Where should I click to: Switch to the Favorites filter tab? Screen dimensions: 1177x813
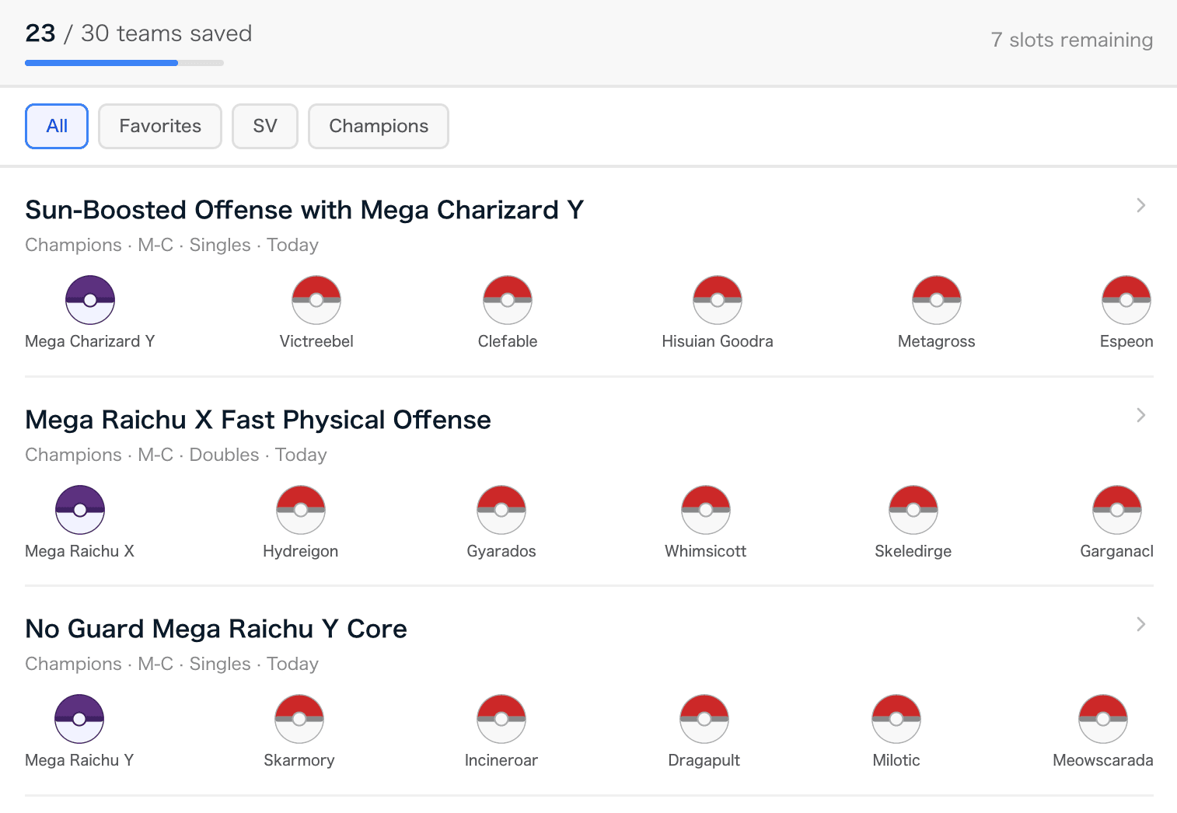[160, 126]
